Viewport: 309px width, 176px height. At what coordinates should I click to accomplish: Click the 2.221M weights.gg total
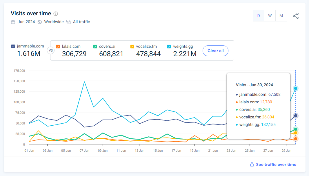click(185, 54)
